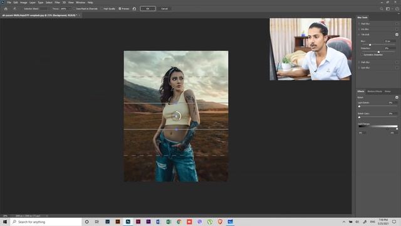Enable Save Mask to Channels checkbox
Image resolution: width=401 pixels, height=226 pixels.
[74, 9]
